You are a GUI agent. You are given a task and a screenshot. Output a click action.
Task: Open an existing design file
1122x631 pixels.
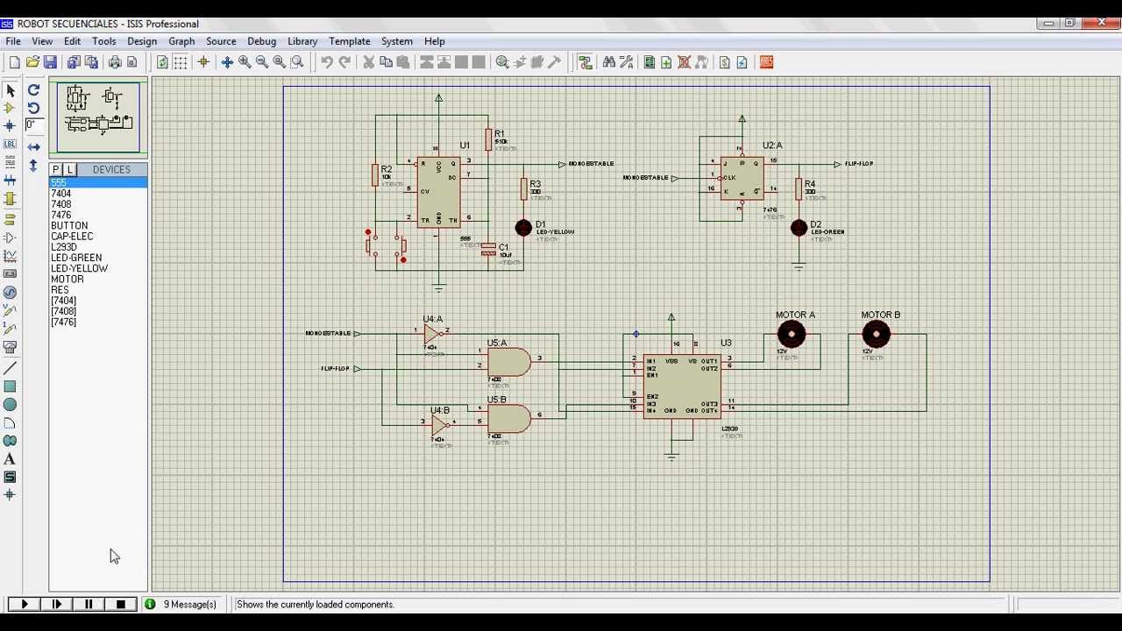(32, 62)
